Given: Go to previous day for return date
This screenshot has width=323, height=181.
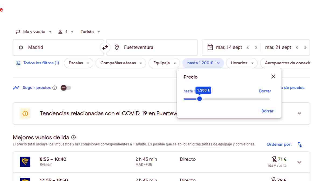Looking at the screenshot, I should (297, 47).
